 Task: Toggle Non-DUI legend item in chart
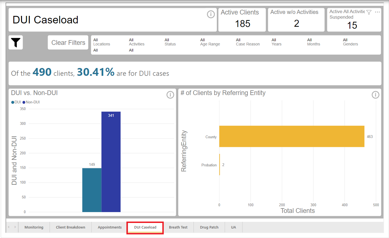[x=31, y=102]
